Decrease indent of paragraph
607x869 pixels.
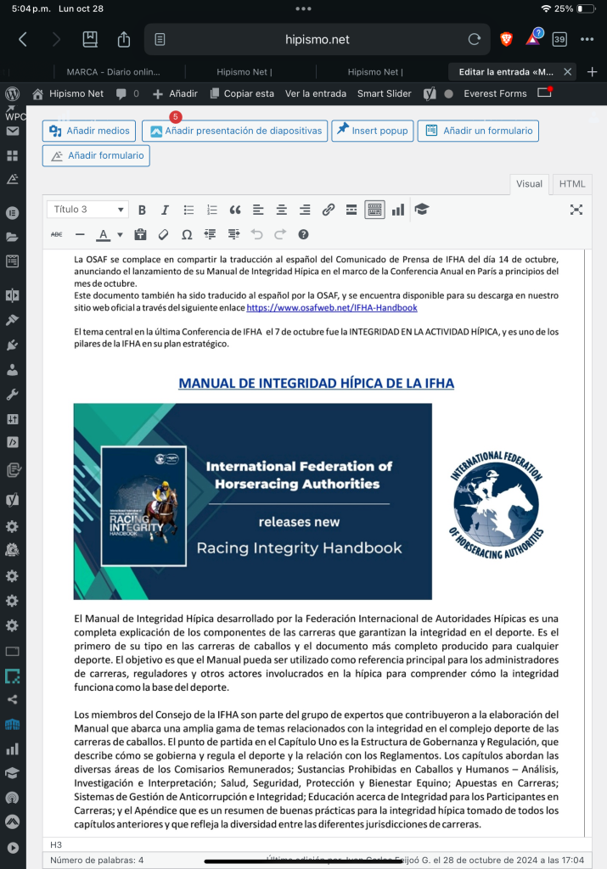tap(210, 235)
